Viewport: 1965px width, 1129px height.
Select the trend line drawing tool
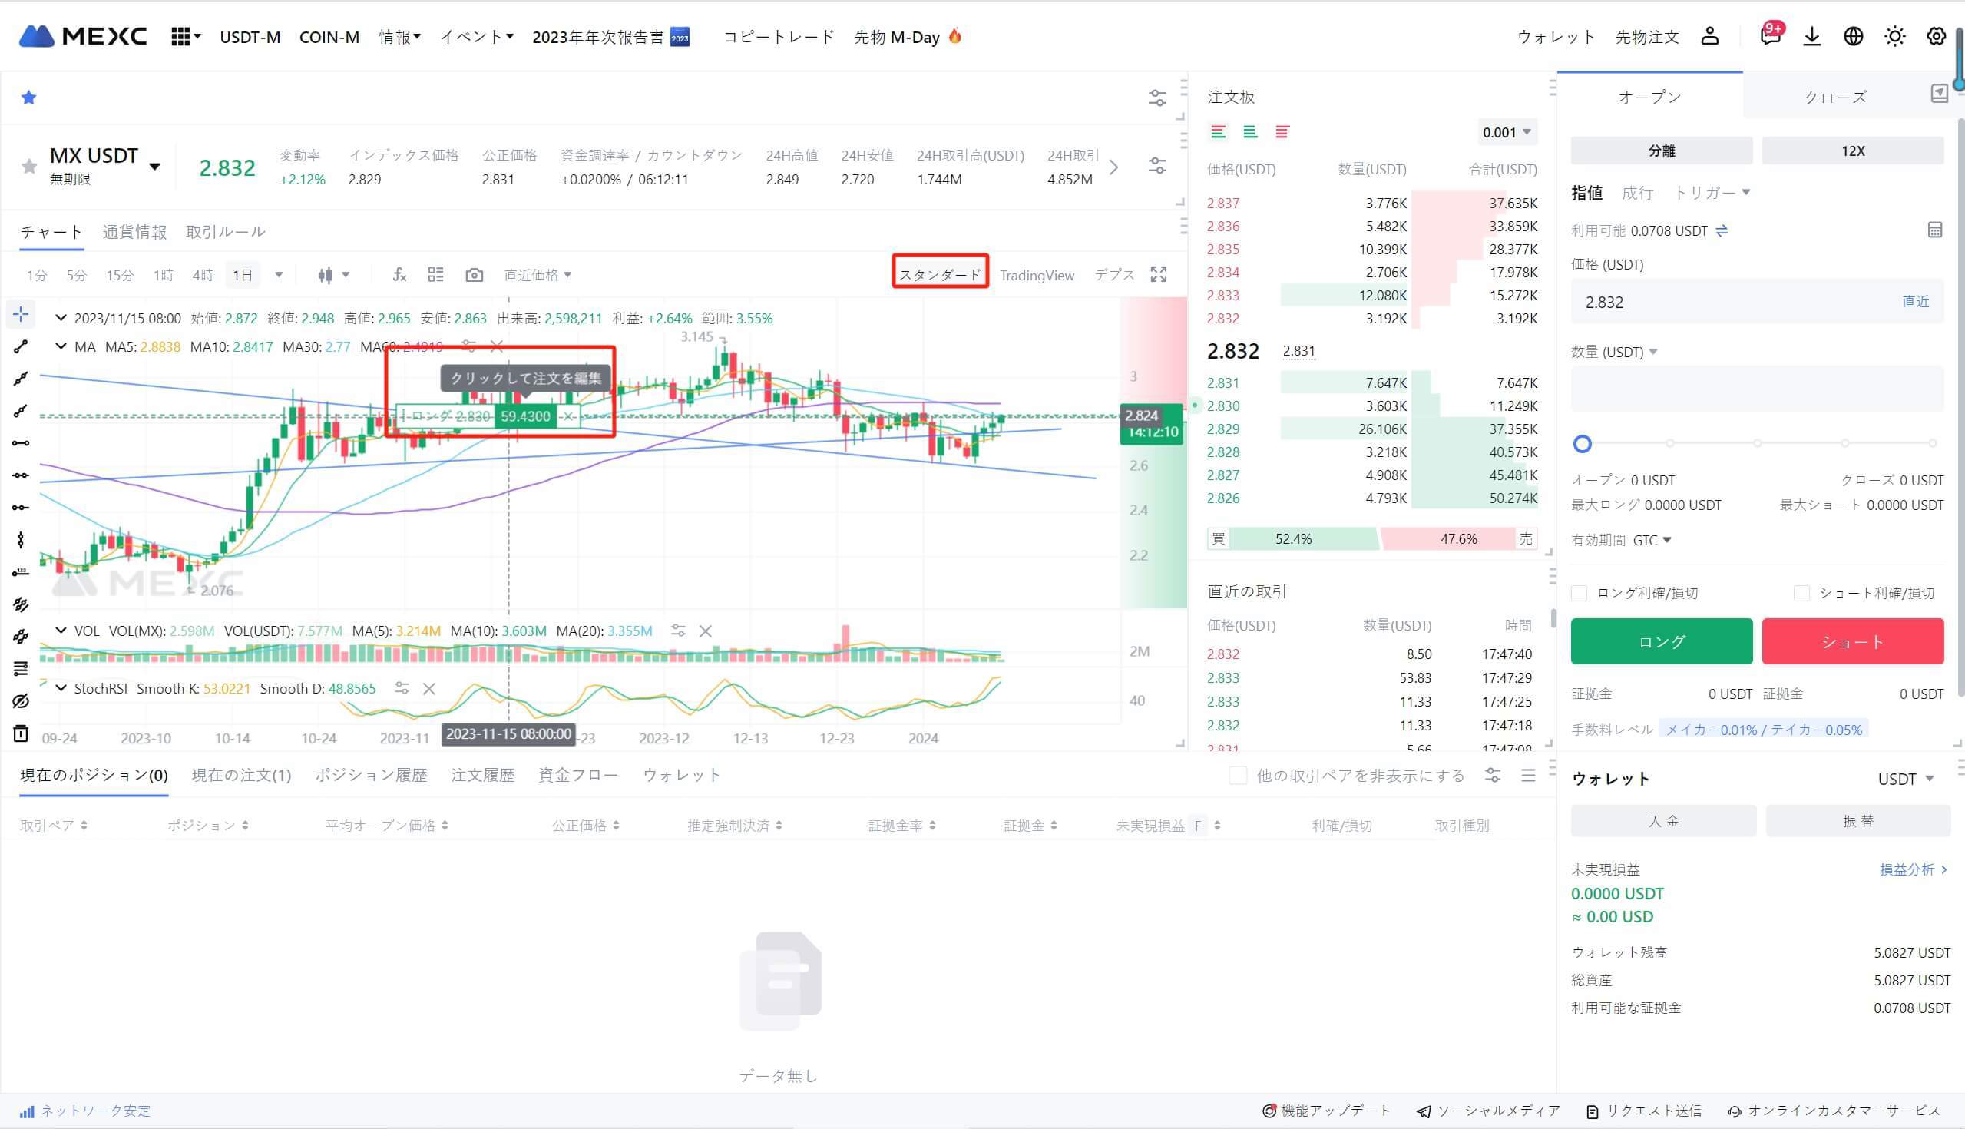(x=21, y=346)
